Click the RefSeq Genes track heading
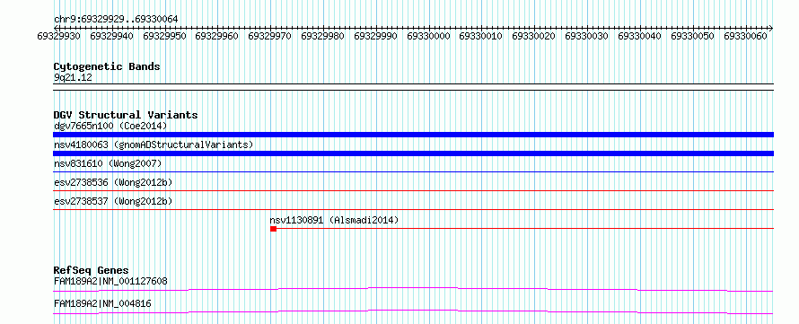Viewport: 799px width, 324px height. coord(92,270)
